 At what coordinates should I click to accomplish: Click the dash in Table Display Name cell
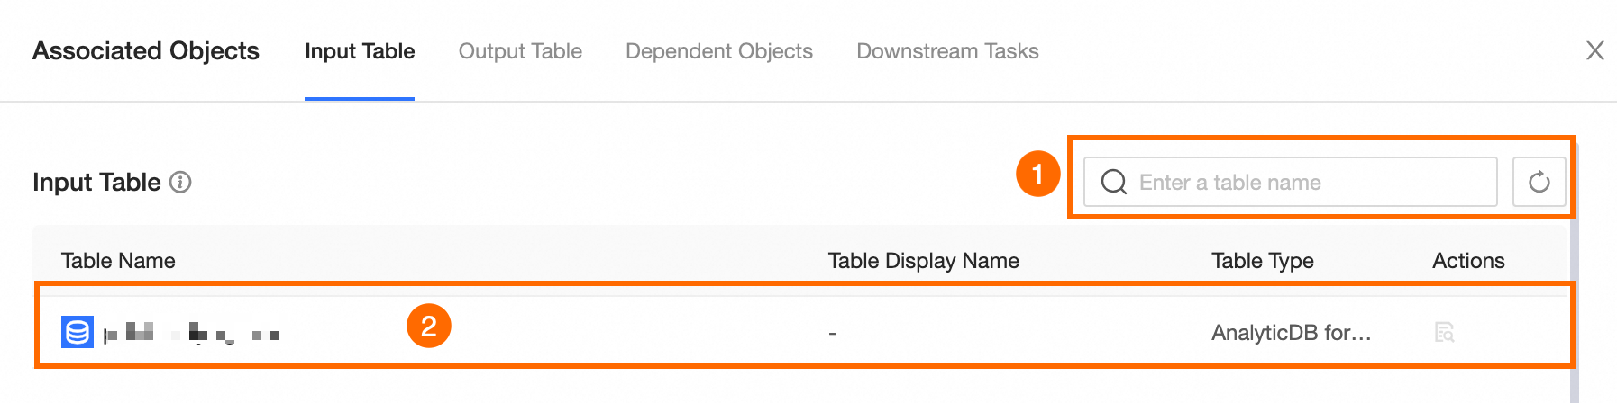tap(832, 334)
